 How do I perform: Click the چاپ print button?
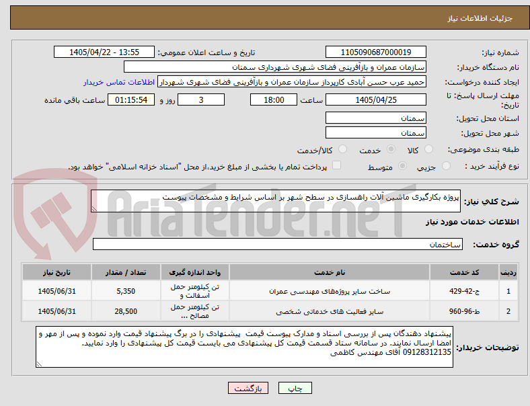tap(295, 388)
